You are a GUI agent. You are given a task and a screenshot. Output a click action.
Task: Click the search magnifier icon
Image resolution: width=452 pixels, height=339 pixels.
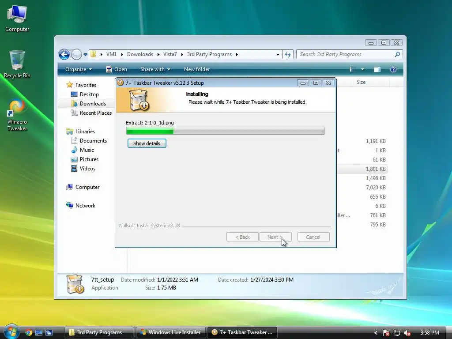tap(398, 54)
